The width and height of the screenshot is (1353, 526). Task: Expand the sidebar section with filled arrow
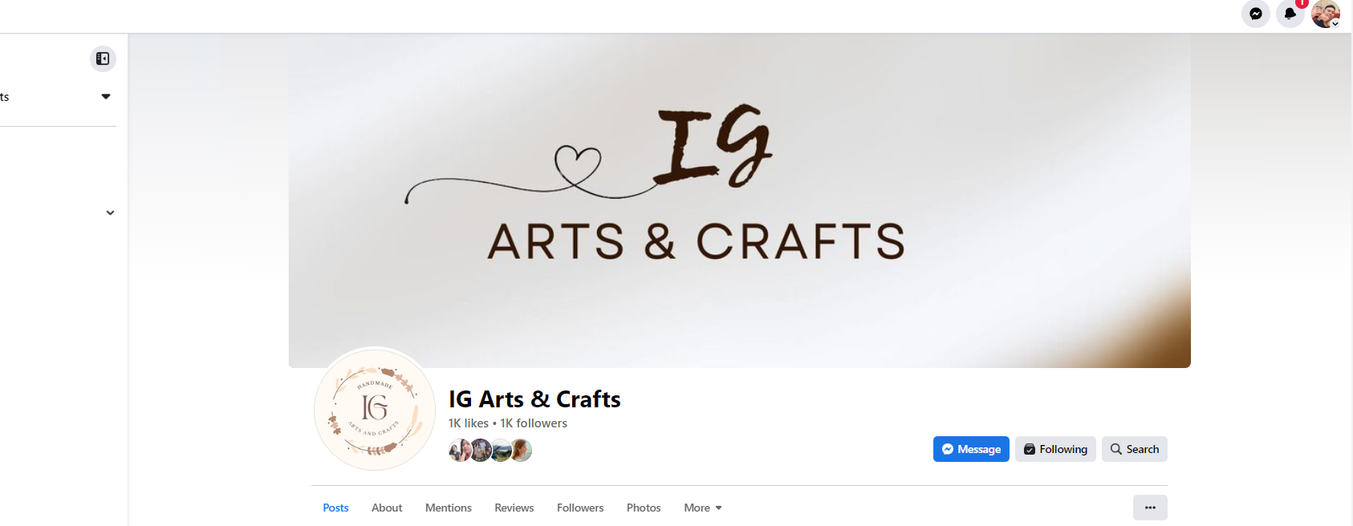point(106,96)
